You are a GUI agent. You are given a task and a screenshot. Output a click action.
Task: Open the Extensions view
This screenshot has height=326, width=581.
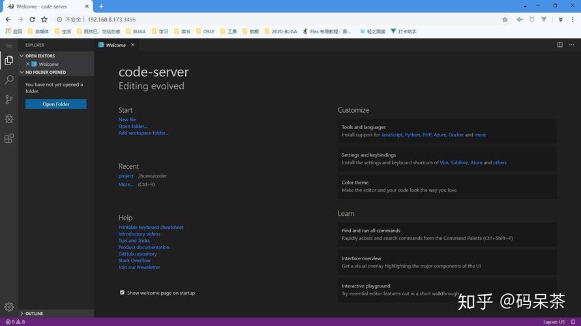tap(9, 138)
